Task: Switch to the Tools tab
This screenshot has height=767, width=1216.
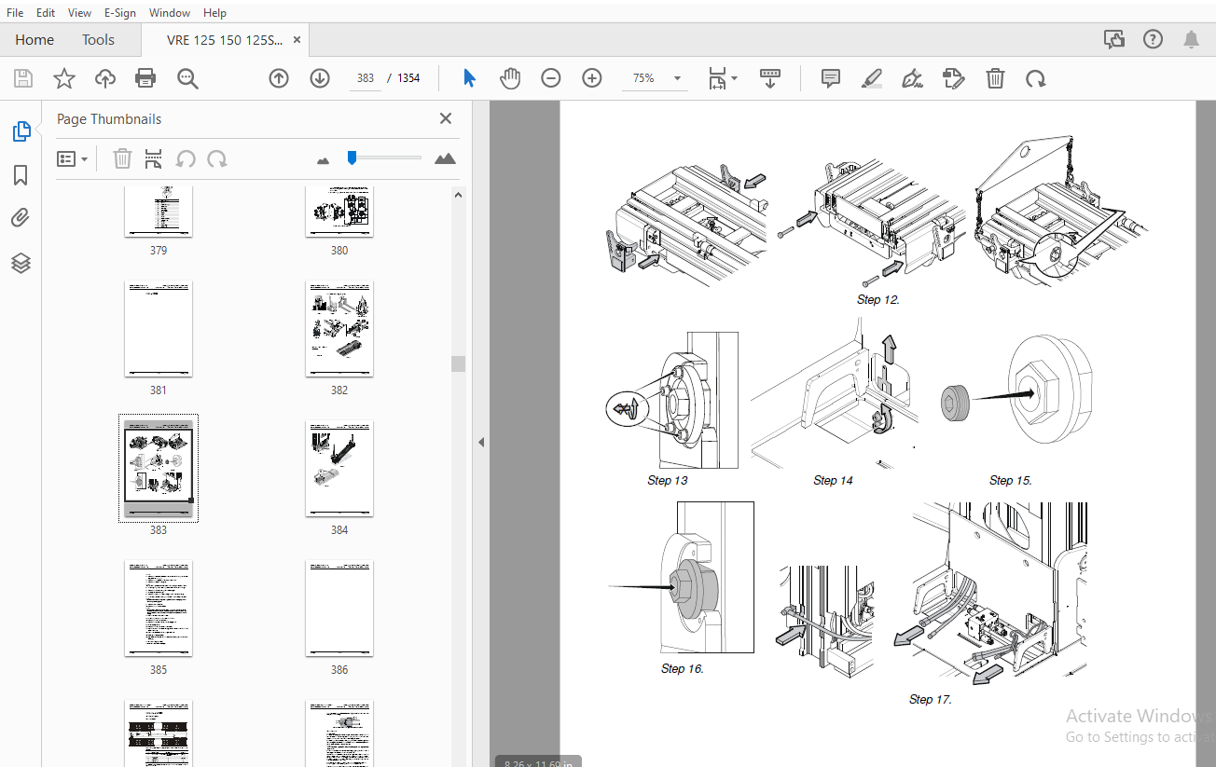Action: pos(98,39)
